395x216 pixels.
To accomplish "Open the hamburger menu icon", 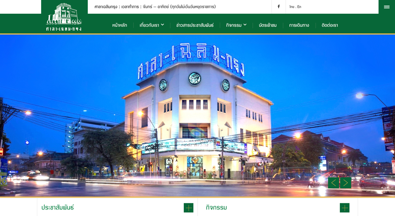I will [x=386, y=7].
